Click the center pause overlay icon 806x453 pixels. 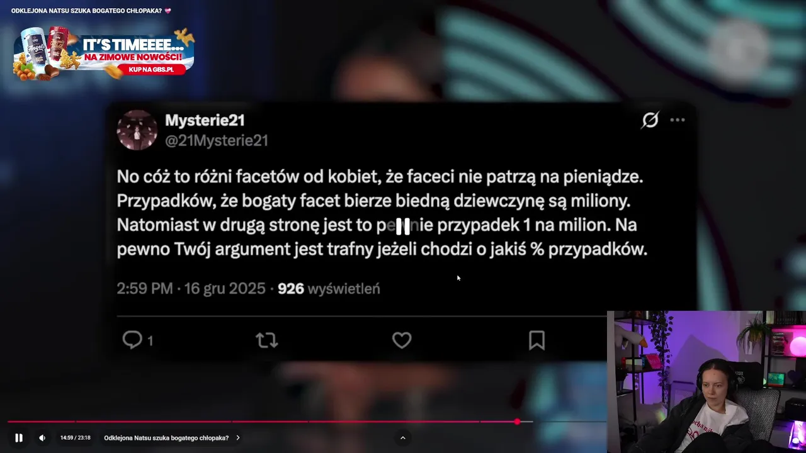point(403,226)
